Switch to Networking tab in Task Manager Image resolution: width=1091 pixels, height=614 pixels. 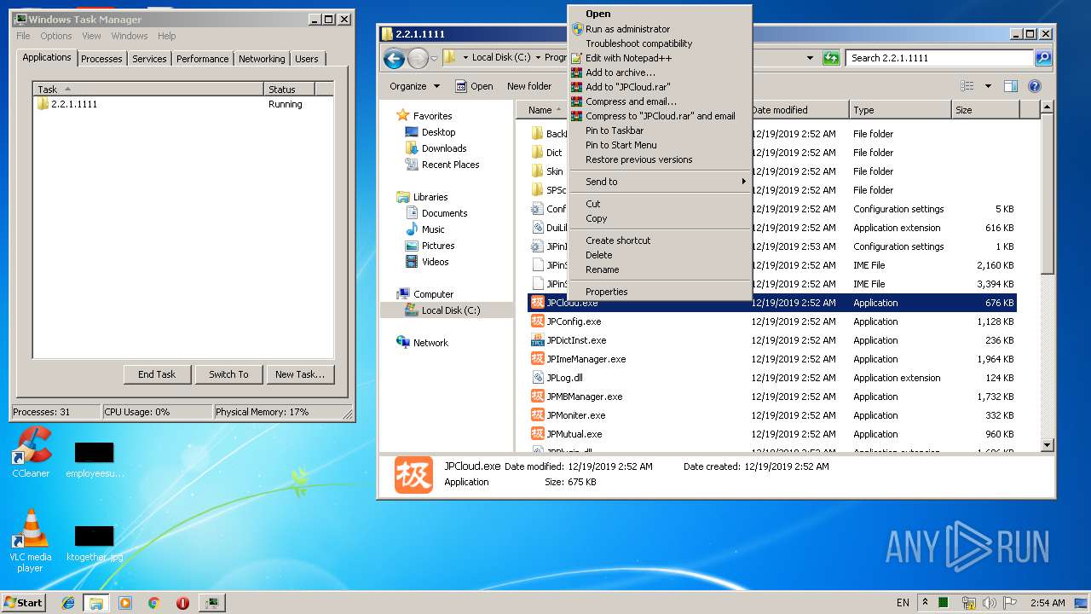point(262,59)
